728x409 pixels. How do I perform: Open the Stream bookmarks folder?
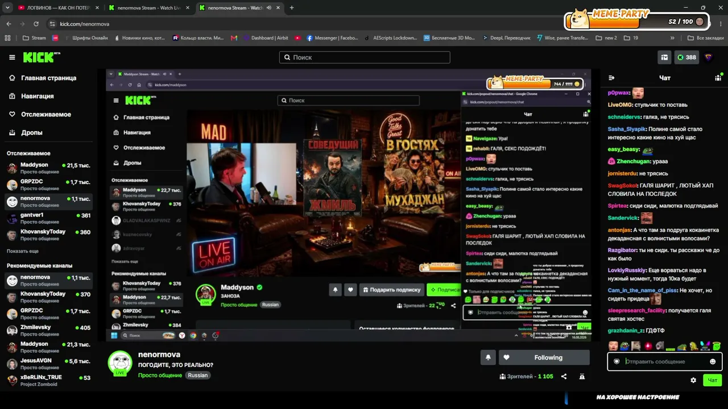pos(34,38)
